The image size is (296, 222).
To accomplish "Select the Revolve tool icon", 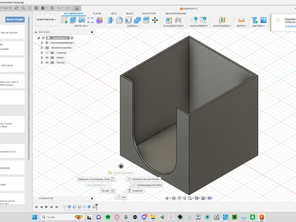I will click(x=82, y=20).
